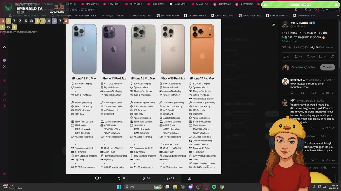Open Windows Start menu
Screen dimensions: 341x191
[x=119, y=187]
